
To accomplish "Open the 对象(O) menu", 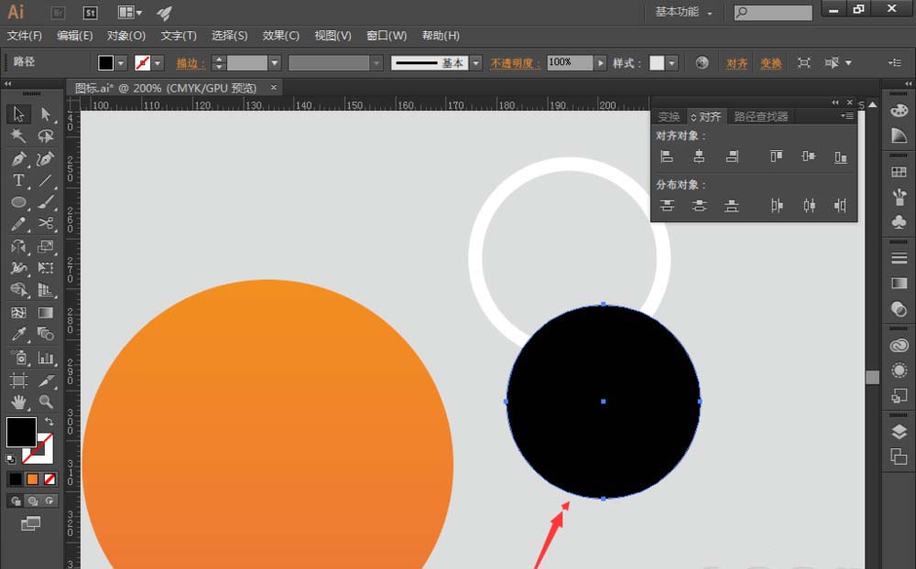I will (x=126, y=36).
